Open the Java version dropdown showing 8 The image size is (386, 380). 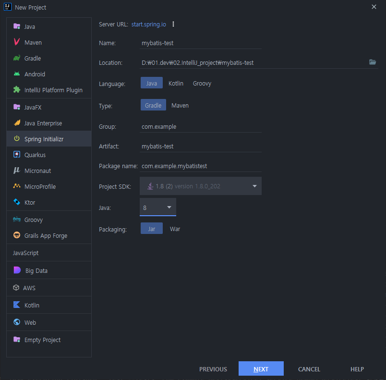(x=158, y=207)
